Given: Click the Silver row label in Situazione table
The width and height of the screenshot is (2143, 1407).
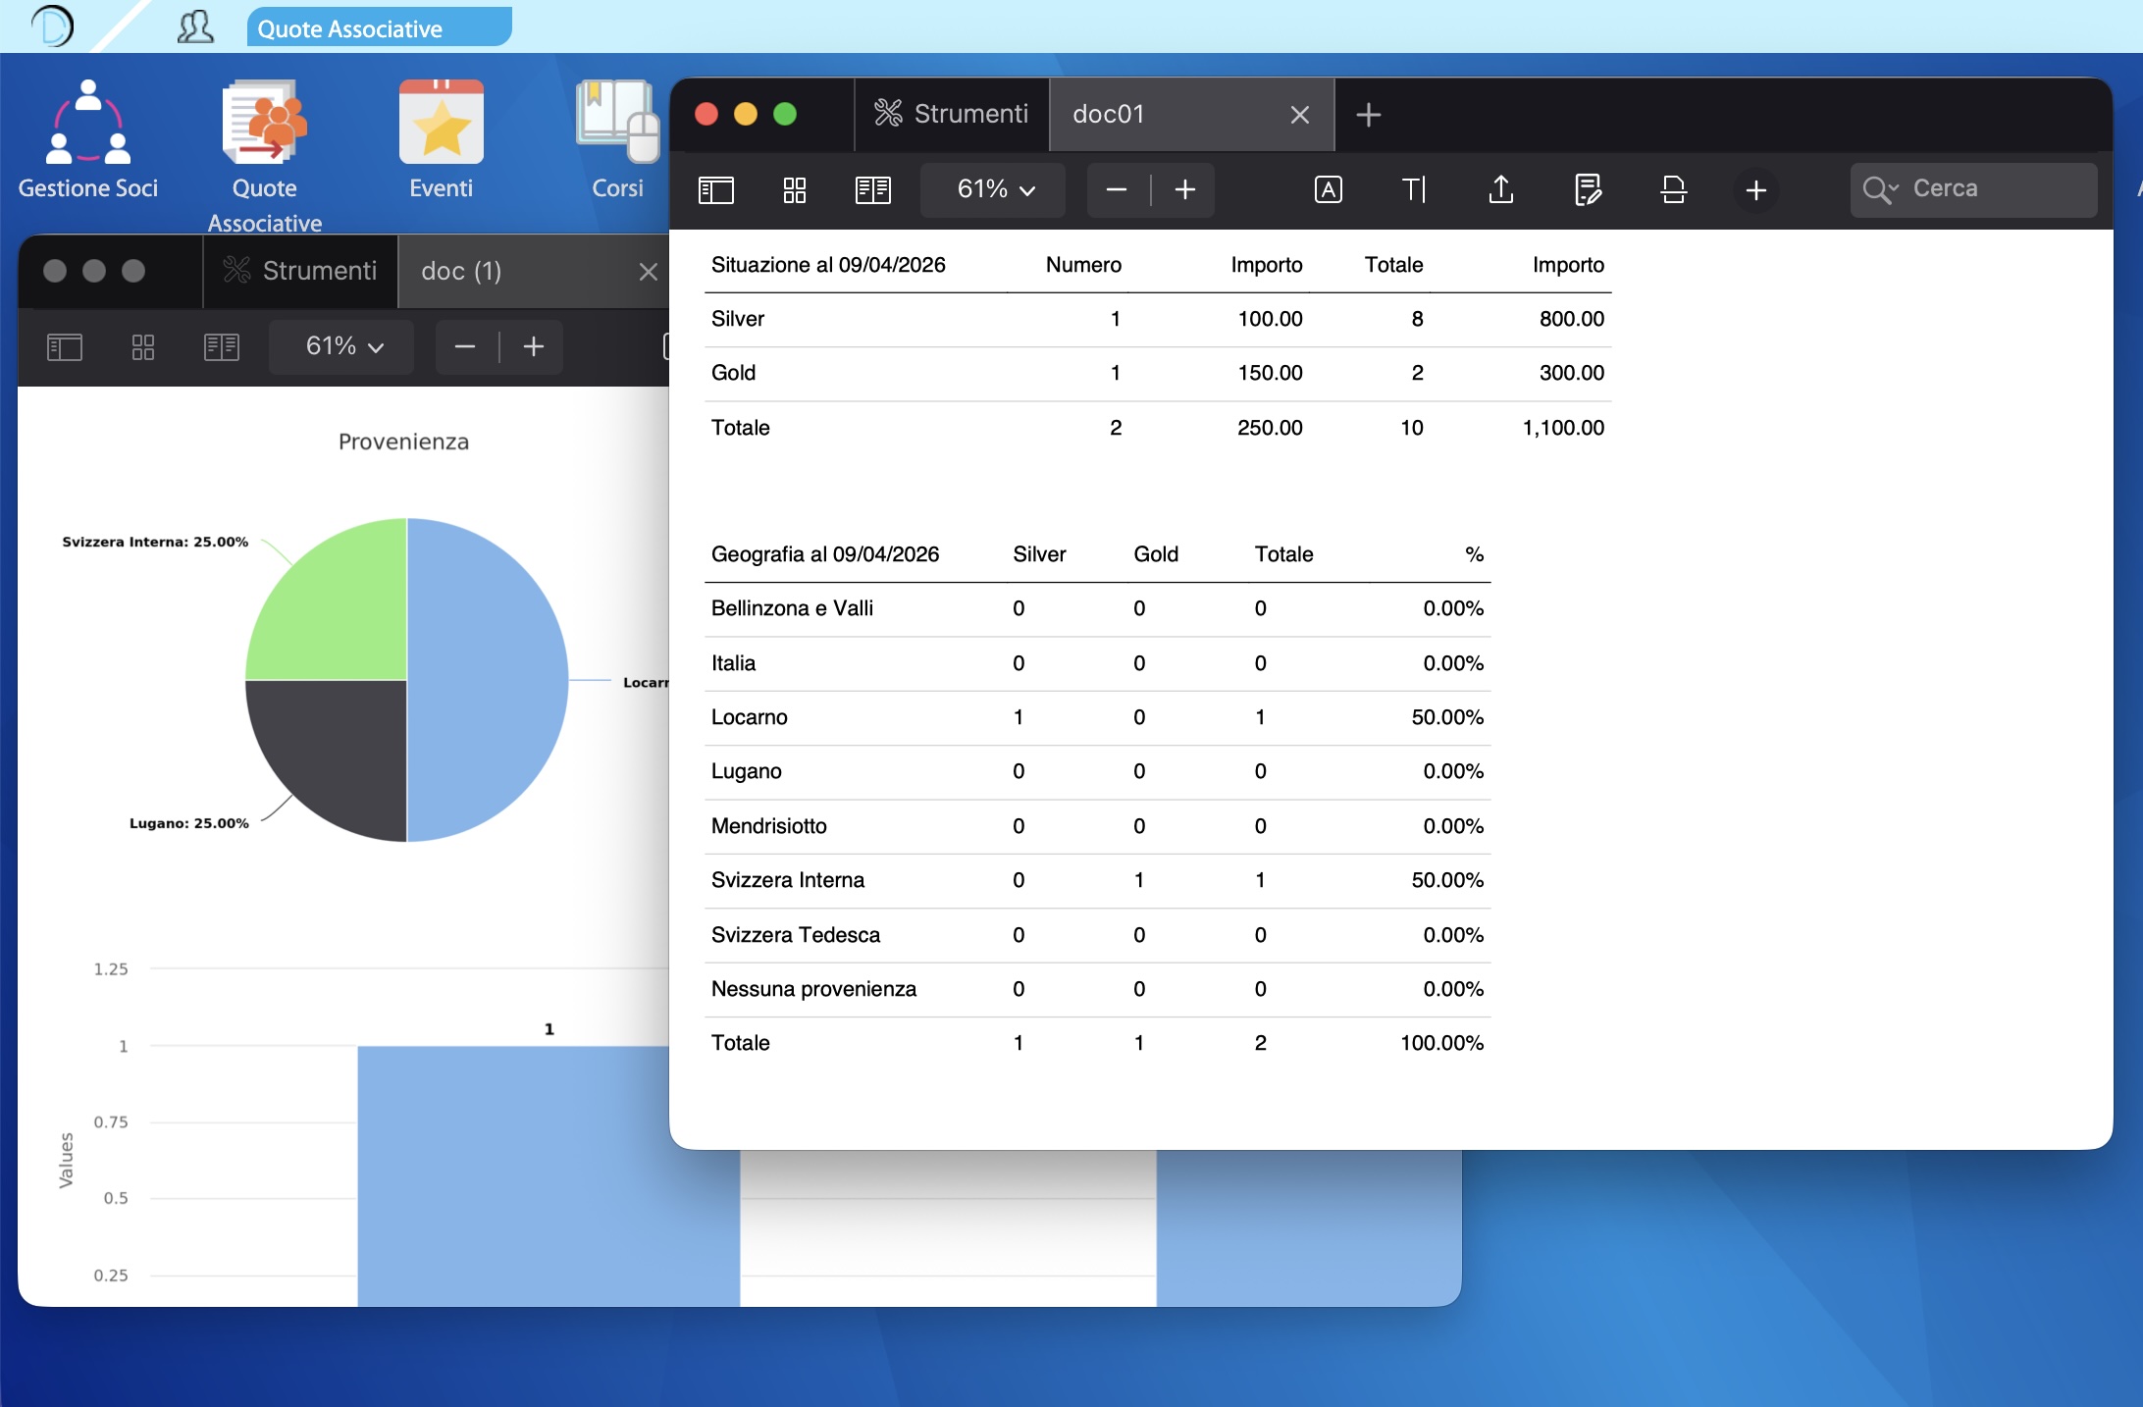Looking at the screenshot, I should tap(738, 319).
